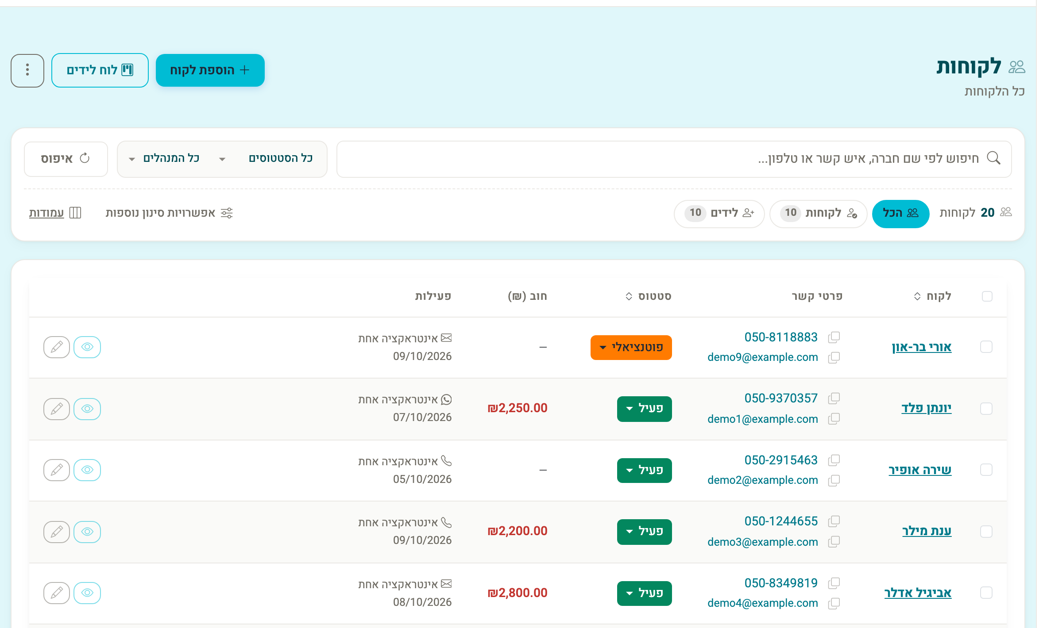The width and height of the screenshot is (1043, 628).
Task: Copy phone number 050-8349819
Action: point(834,583)
